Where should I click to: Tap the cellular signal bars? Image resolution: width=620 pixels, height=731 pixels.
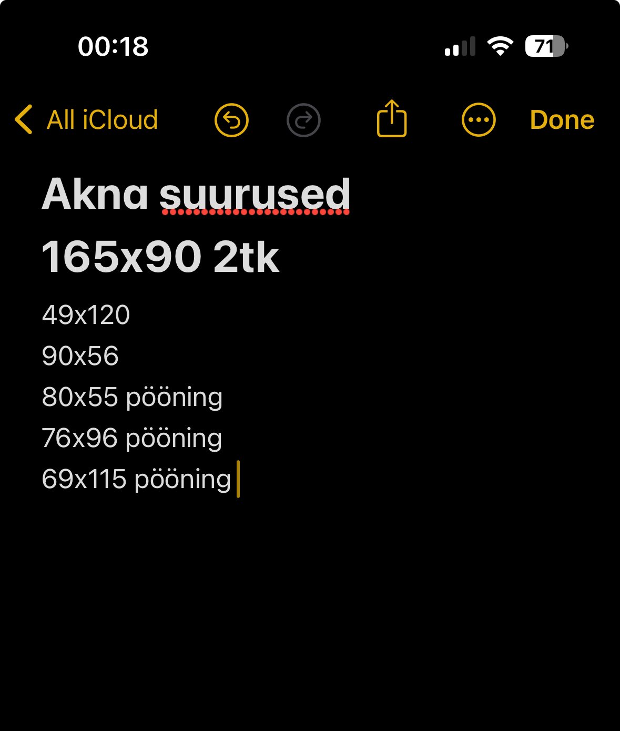click(x=460, y=46)
